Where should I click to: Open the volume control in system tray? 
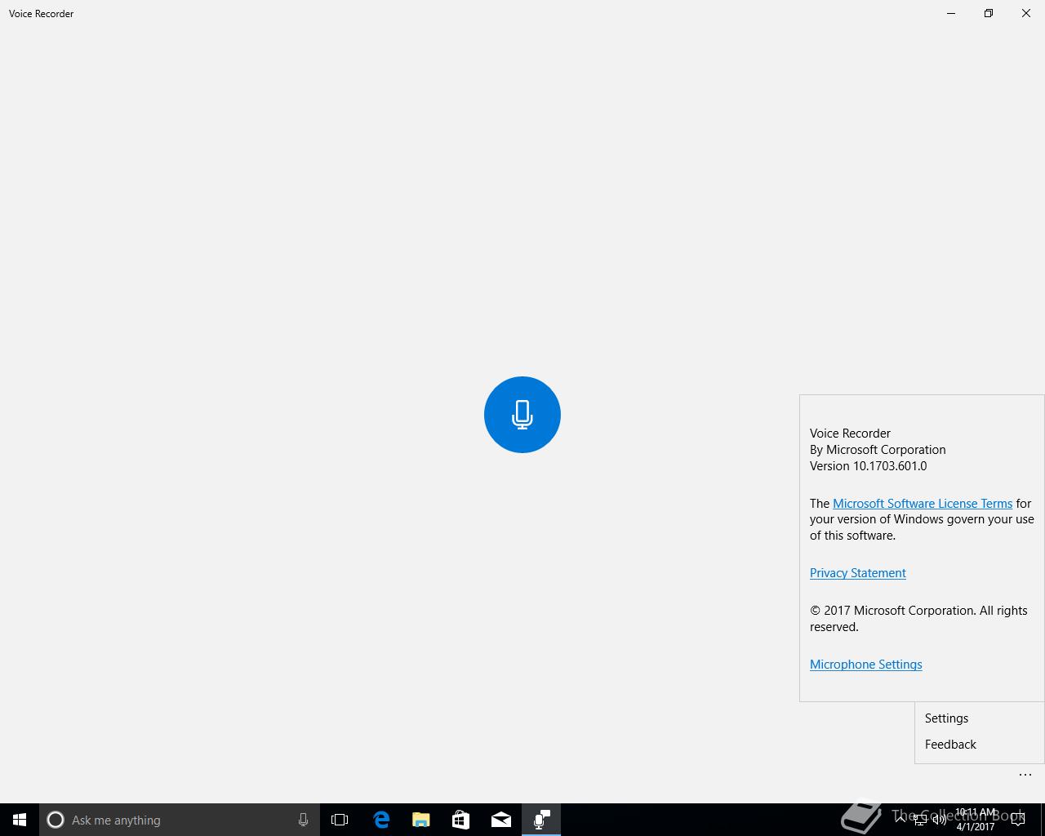click(940, 820)
